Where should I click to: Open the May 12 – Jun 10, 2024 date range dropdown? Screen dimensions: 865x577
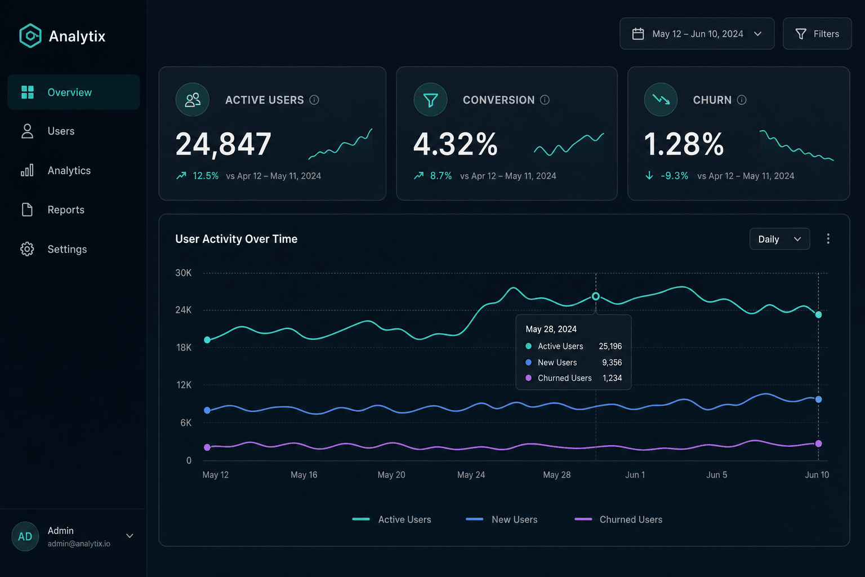click(697, 34)
